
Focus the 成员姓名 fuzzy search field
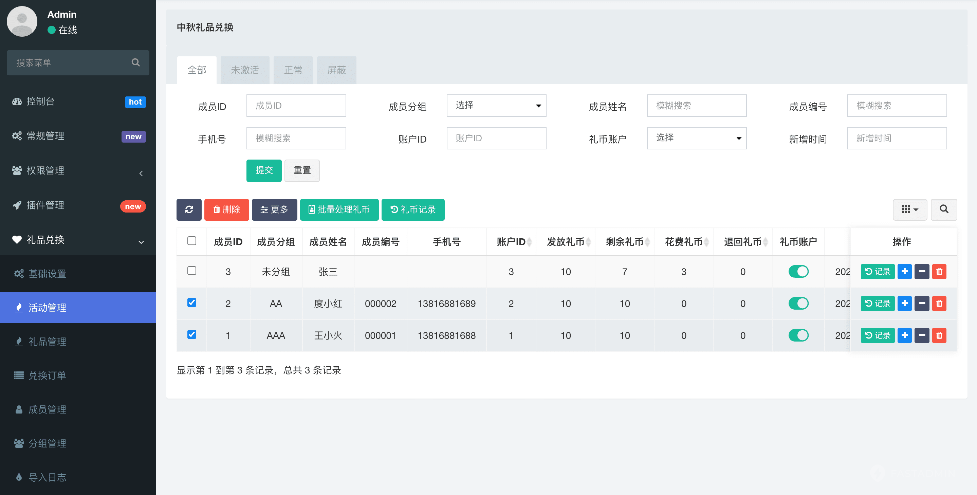[696, 106]
